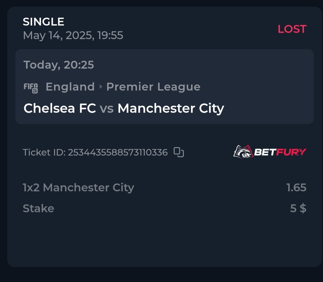Click the 5 $ stake amount
Image resolution: width=323 pixels, height=282 pixels.
pos(298,208)
